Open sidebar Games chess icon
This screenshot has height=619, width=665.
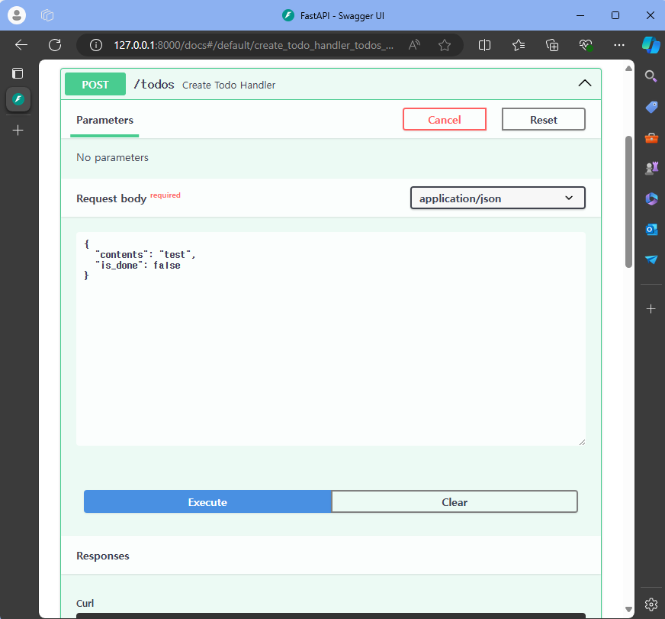651,168
